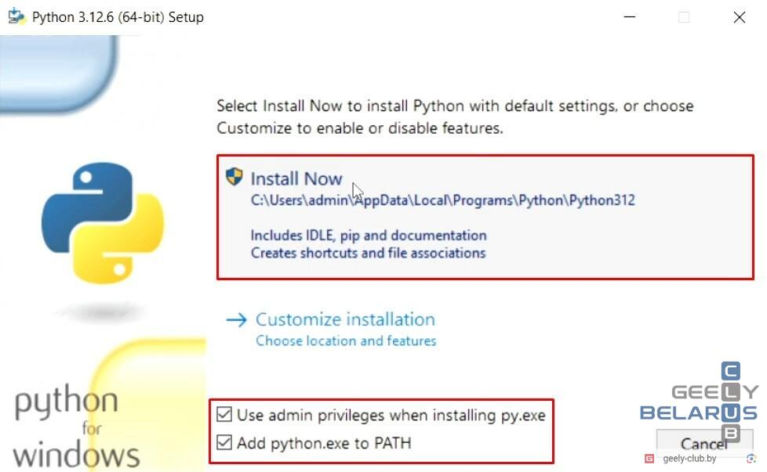Screen dimensions: 767x472
Task: Toggle the Add python.exe to PATH checkbox
Action: pos(224,442)
